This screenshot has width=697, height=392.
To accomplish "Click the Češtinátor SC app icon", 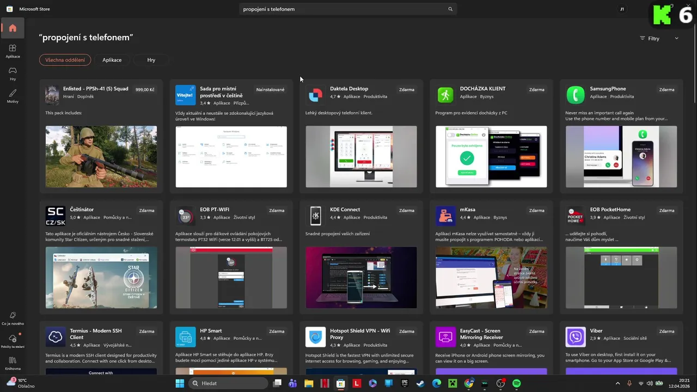I will click(x=56, y=216).
